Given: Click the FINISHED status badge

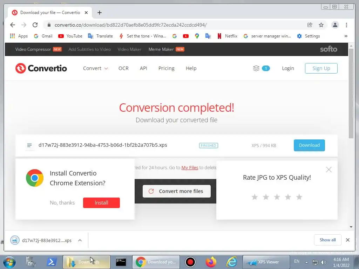Looking at the screenshot, I should [208, 145].
